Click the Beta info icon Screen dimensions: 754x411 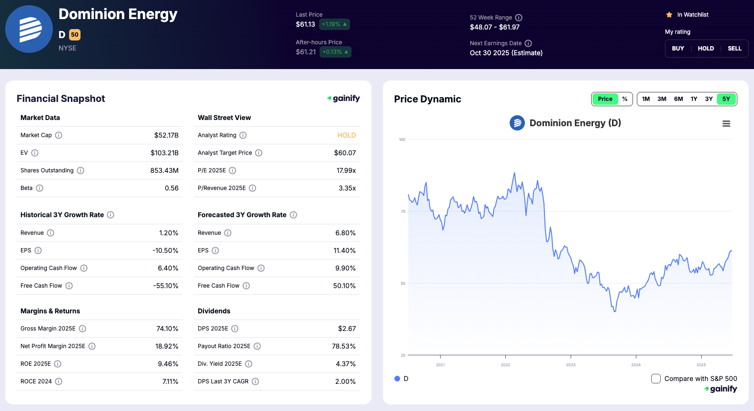pos(40,188)
